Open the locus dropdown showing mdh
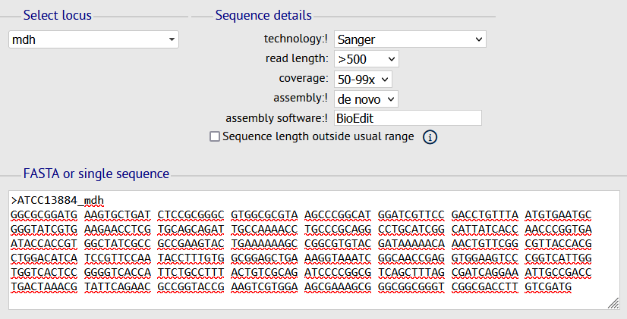The image size is (627, 319). pyautogui.click(x=93, y=39)
